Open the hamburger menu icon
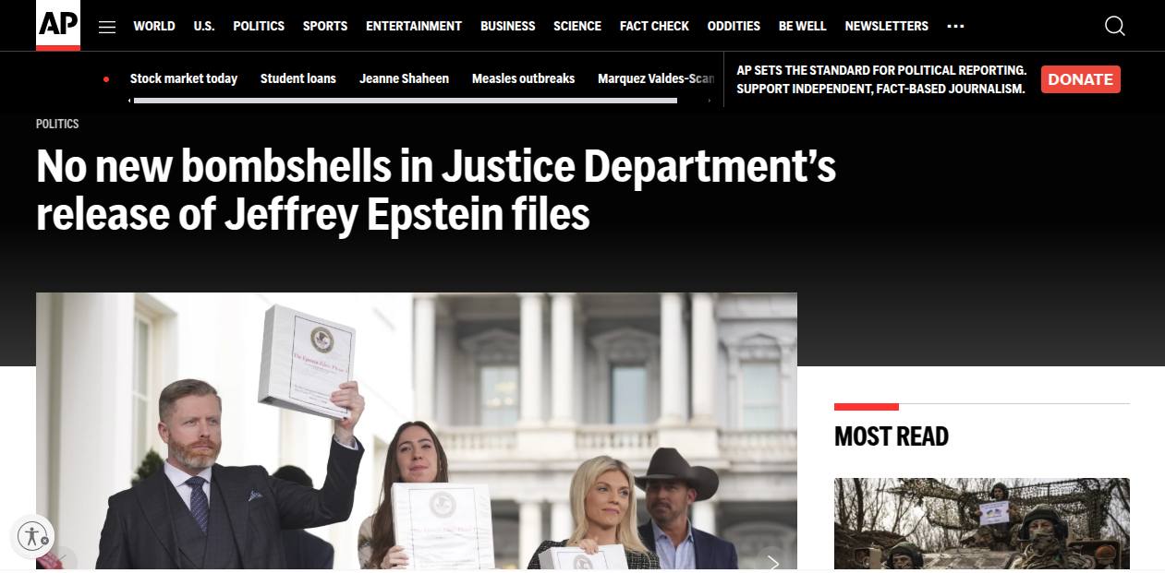This screenshot has height=573, width=1165. click(x=107, y=27)
